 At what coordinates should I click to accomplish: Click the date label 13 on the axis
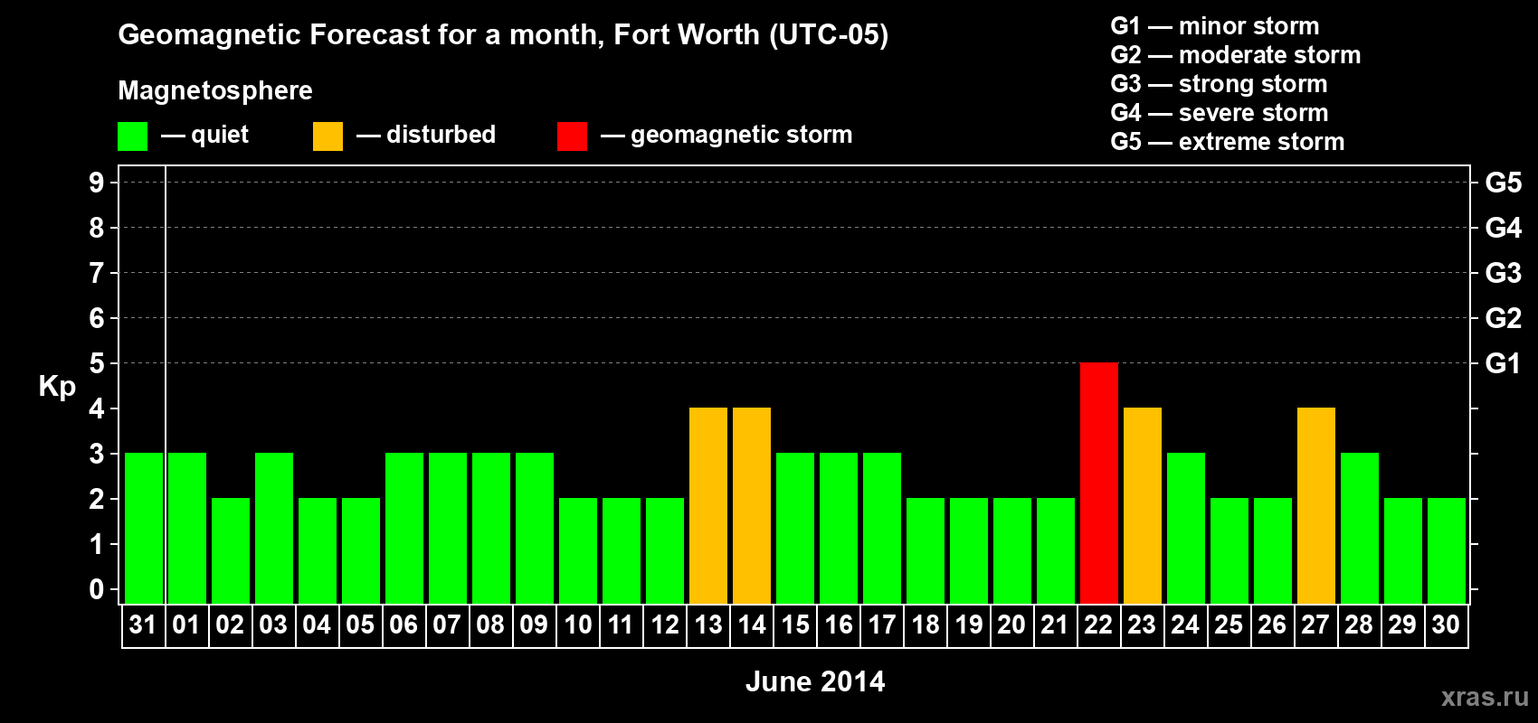tap(707, 625)
